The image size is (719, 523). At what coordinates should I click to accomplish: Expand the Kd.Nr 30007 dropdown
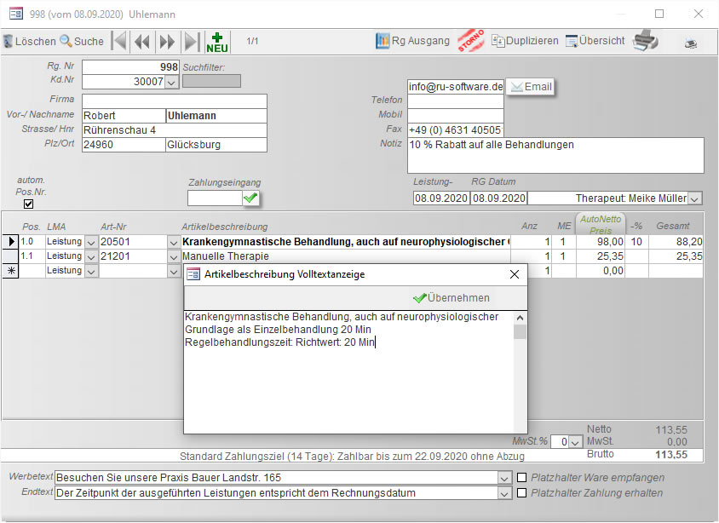pyautogui.click(x=170, y=82)
